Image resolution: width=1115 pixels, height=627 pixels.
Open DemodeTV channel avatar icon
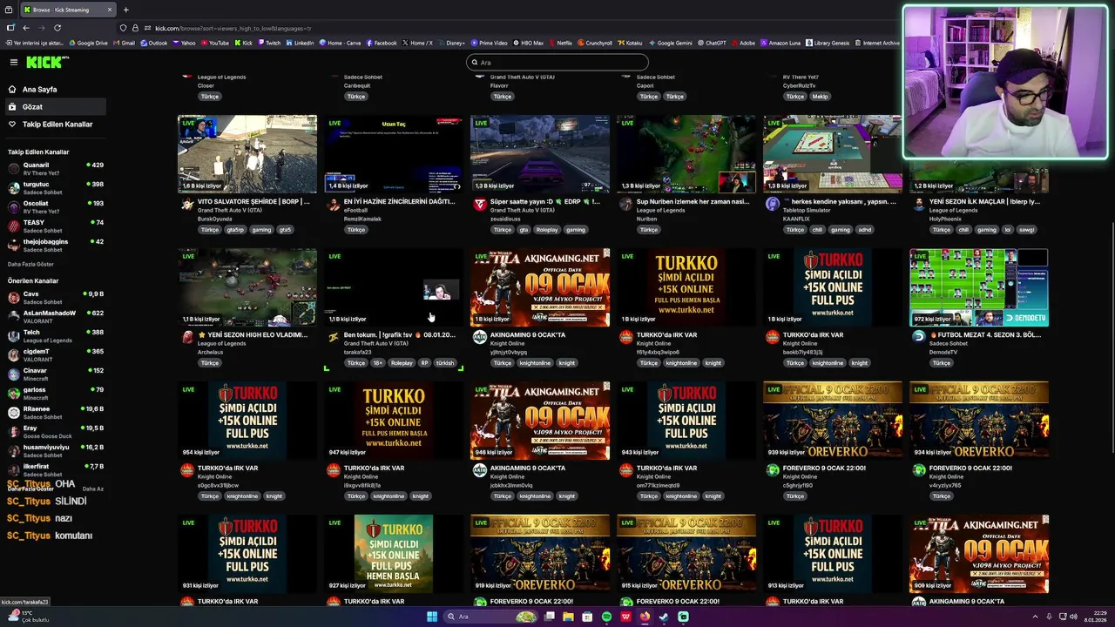point(919,338)
